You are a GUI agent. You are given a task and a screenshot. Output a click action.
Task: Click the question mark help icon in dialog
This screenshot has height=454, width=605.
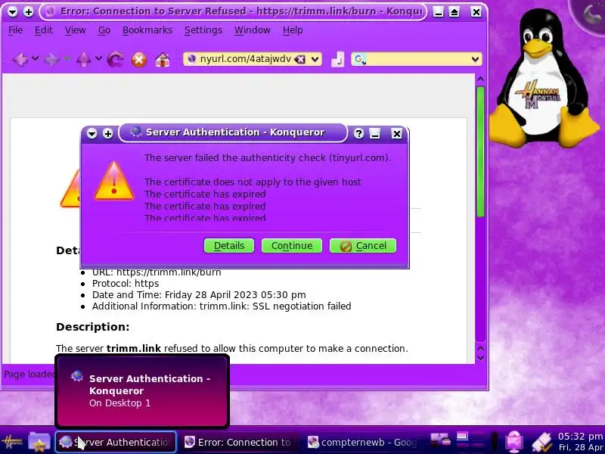click(358, 134)
